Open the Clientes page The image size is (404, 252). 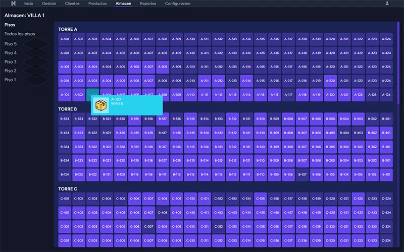pos(72,4)
